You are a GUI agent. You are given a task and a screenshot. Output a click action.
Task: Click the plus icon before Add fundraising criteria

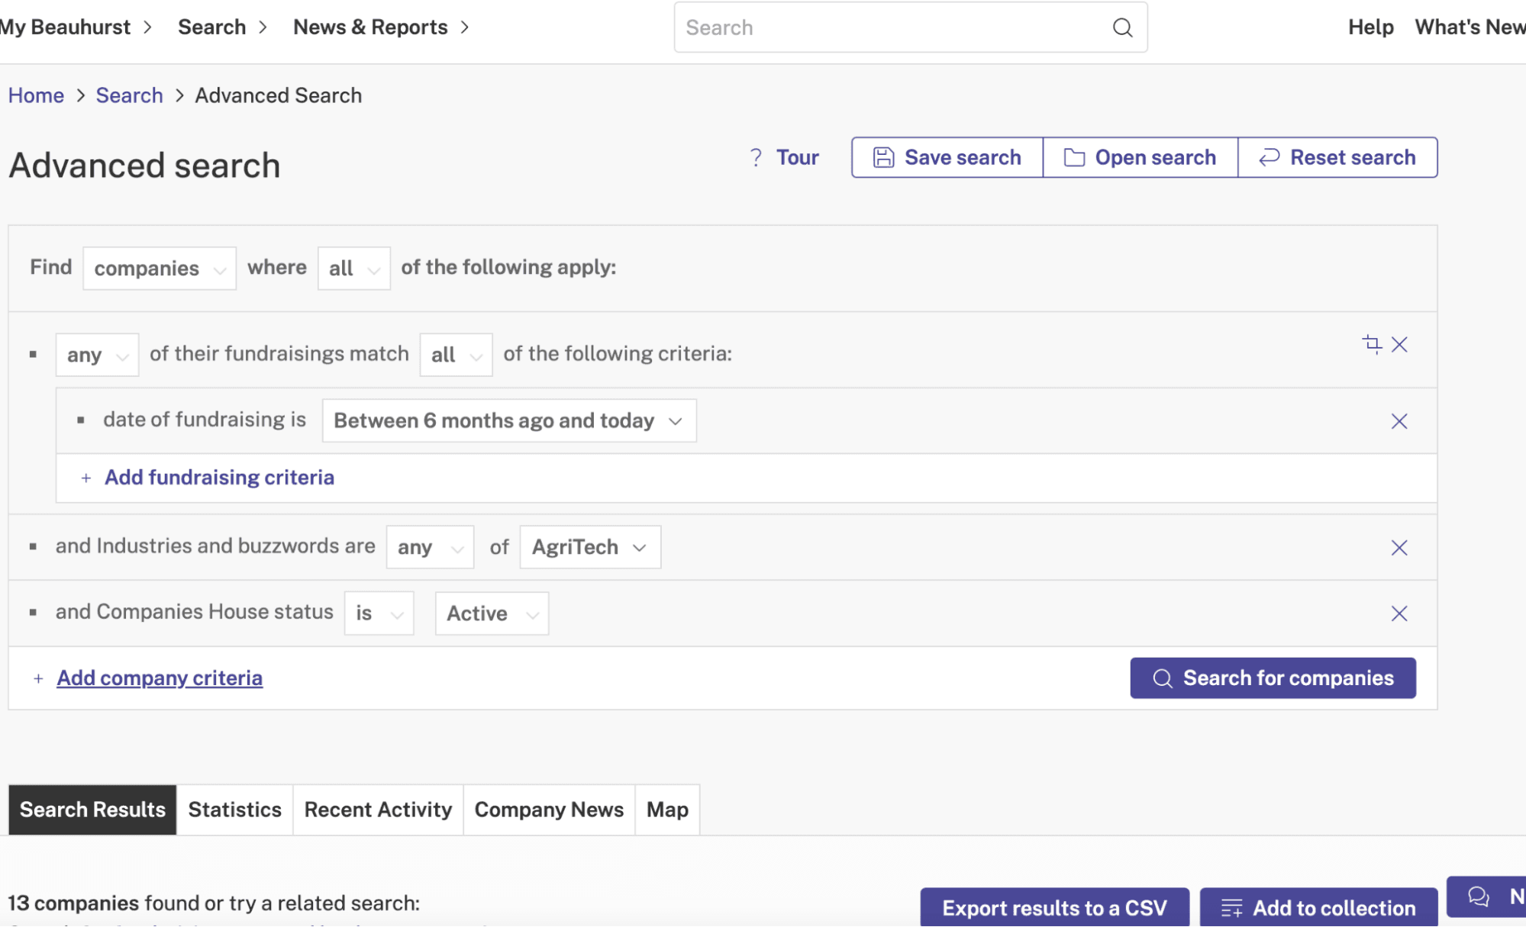86,478
